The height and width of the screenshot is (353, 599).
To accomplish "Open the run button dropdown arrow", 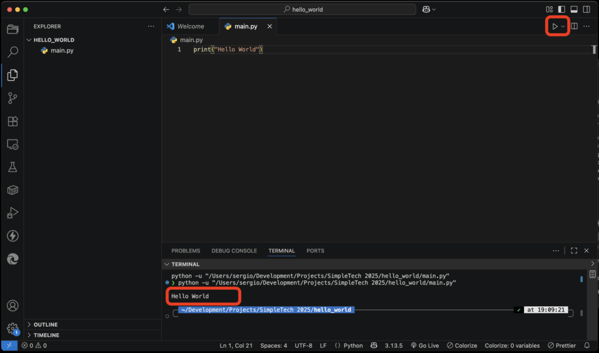I will 563,26.
